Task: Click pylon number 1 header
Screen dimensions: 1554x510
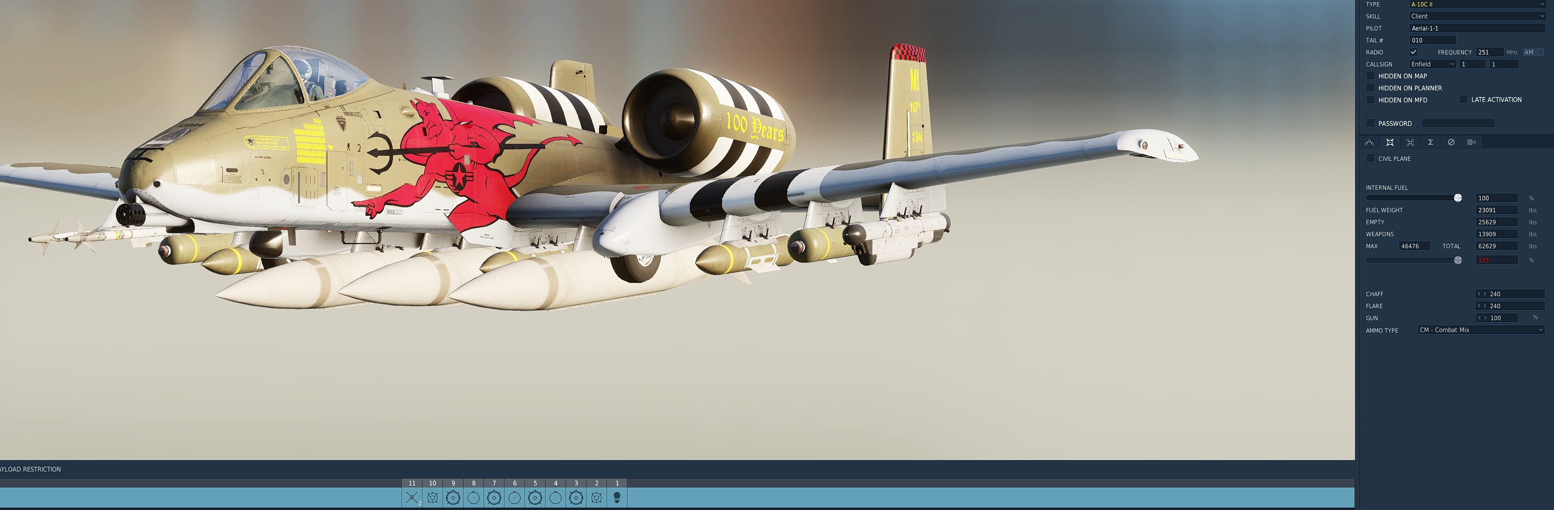Action: (x=617, y=483)
